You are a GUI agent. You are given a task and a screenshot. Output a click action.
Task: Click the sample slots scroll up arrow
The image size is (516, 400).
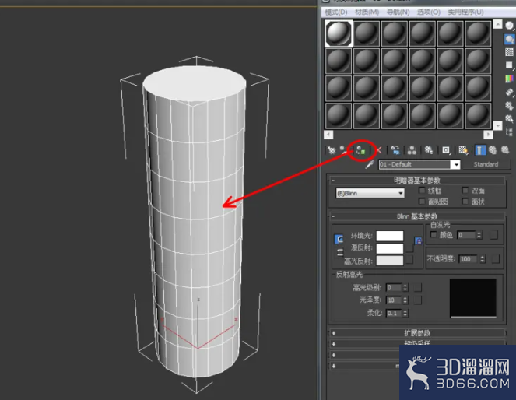click(497, 24)
